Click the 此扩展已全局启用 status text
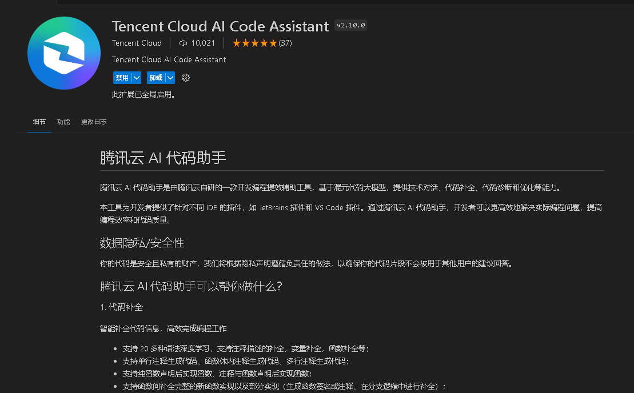 coord(143,94)
